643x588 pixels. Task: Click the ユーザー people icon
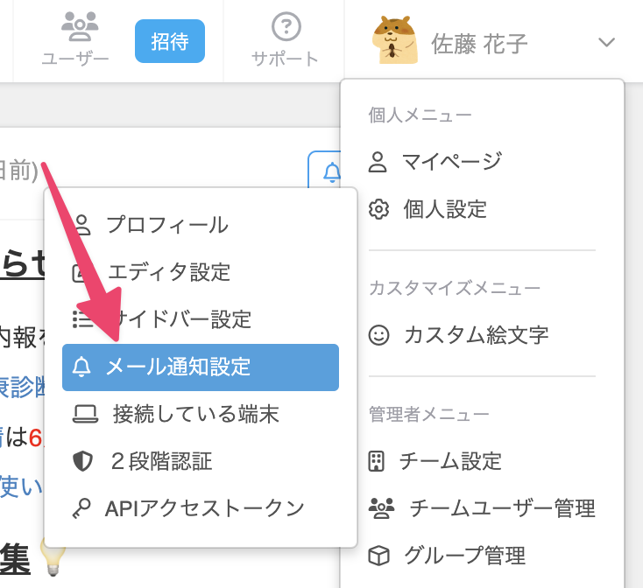tap(80, 26)
